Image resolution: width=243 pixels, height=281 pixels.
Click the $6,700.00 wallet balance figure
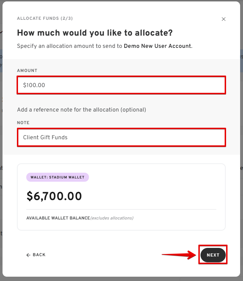[x=54, y=196]
